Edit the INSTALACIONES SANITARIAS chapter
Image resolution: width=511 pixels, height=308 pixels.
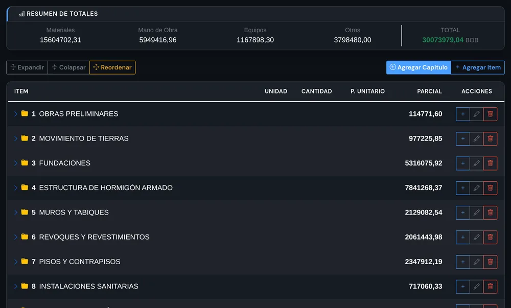pos(476,287)
